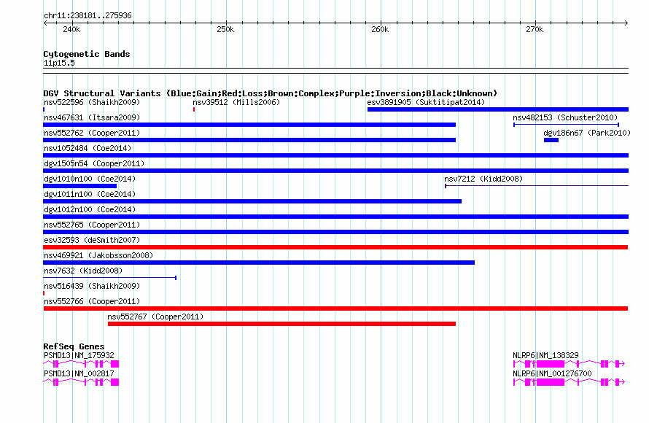Viewport: 649px width, 423px height.
Task: Select the red nsv552767 loss bar
Action: tap(282, 324)
